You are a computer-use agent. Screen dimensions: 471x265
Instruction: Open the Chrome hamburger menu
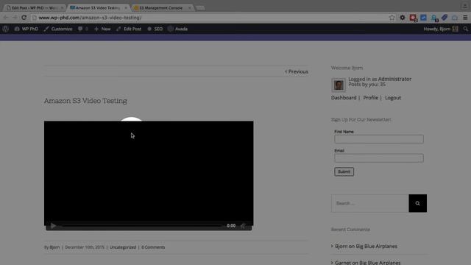(x=465, y=18)
